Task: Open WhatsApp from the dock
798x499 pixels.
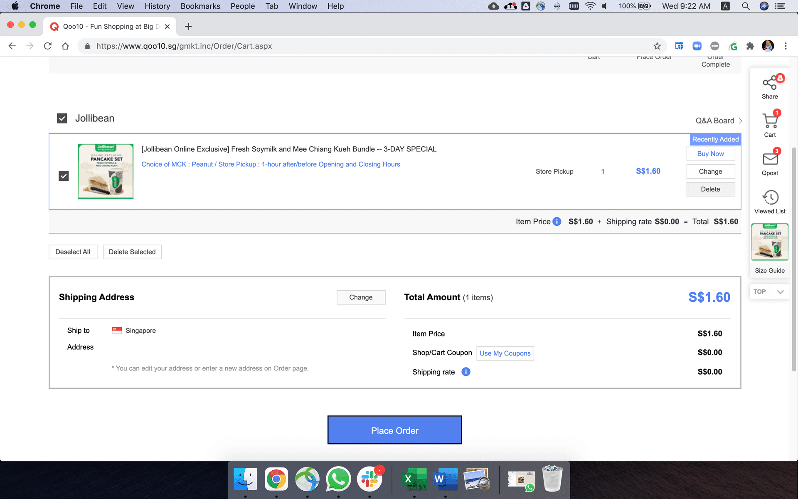Action: coord(338,479)
